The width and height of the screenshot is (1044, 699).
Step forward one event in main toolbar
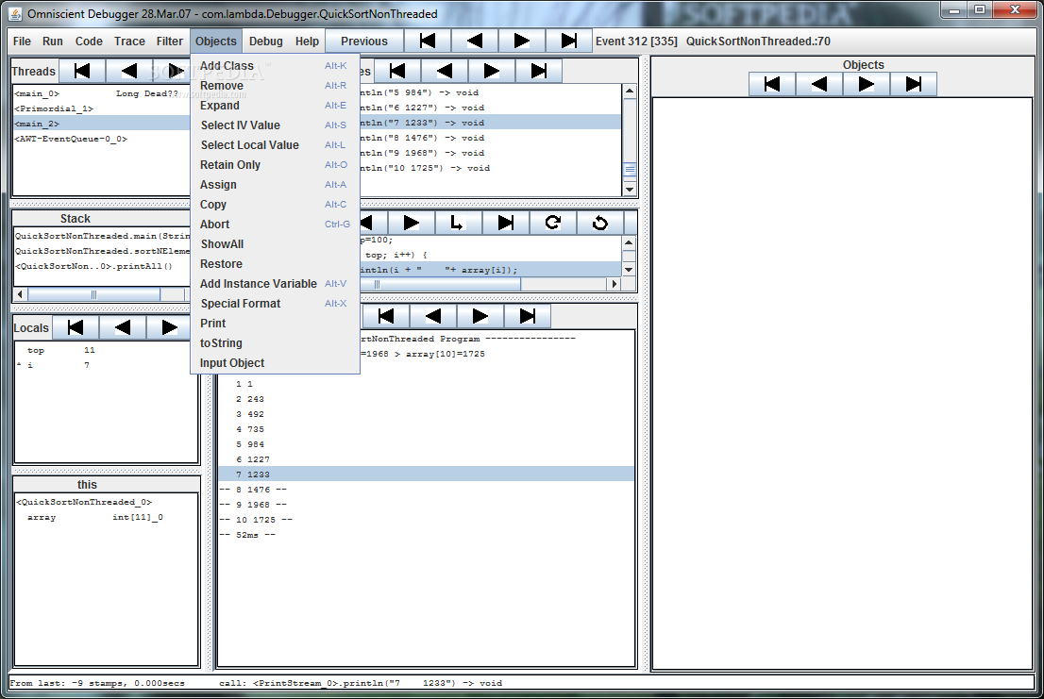coord(521,41)
